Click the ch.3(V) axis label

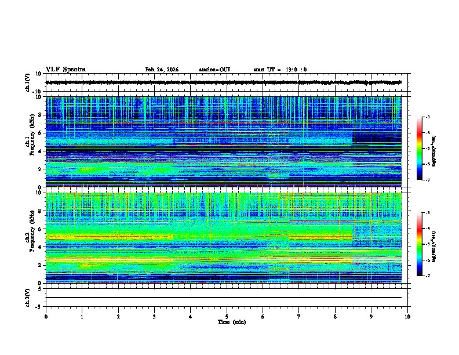(x=28, y=298)
